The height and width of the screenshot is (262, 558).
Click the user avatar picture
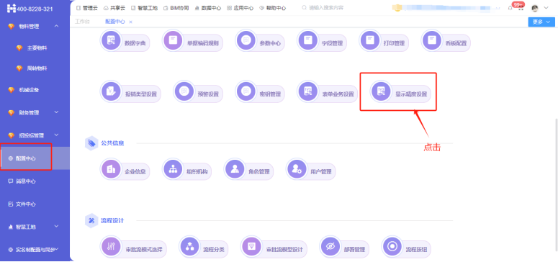(x=534, y=8)
